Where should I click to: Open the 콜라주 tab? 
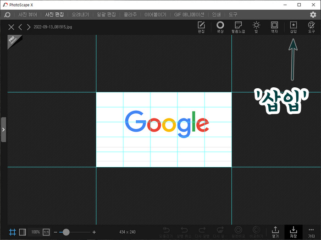coord(130,15)
